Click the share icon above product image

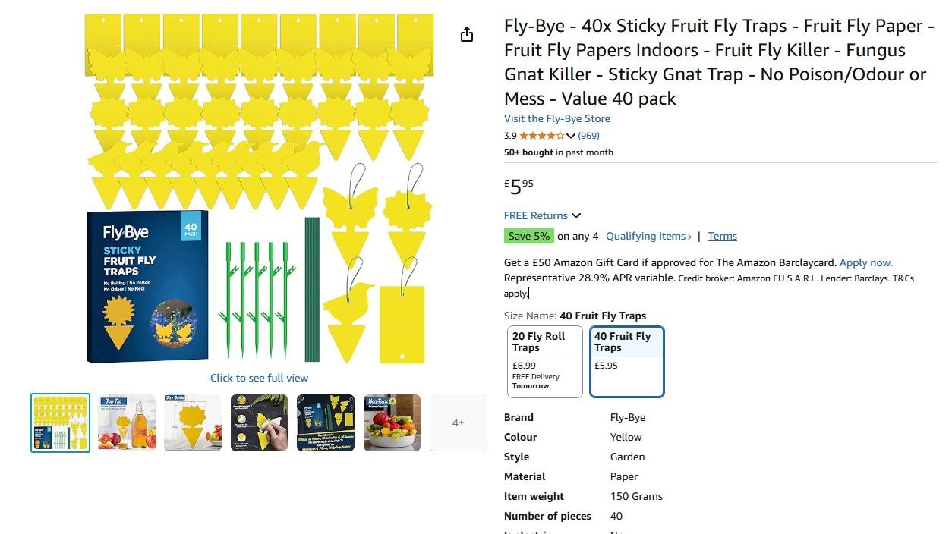pyautogui.click(x=467, y=34)
